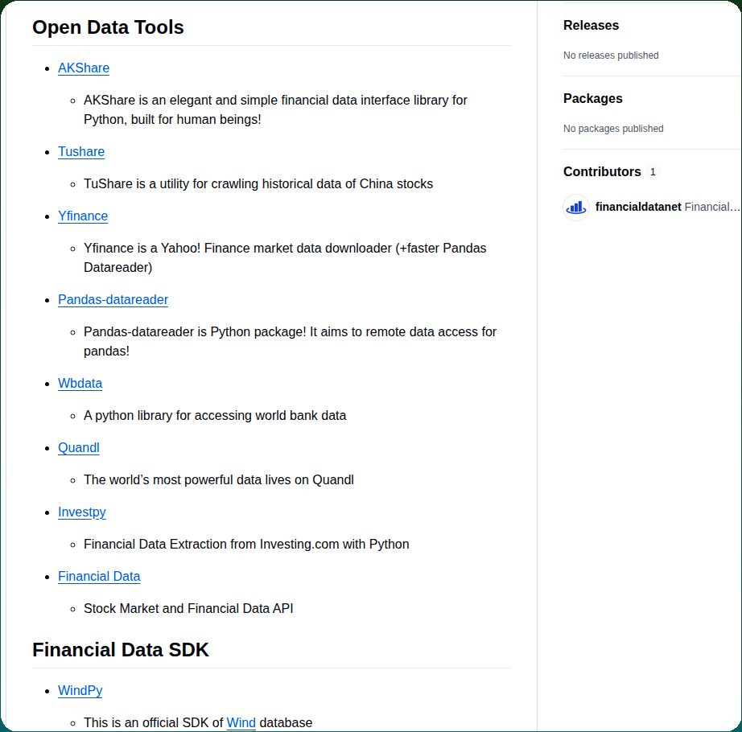The width and height of the screenshot is (742, 732).
Task: Click the Financial Data SDK heading
Action: 120,650
